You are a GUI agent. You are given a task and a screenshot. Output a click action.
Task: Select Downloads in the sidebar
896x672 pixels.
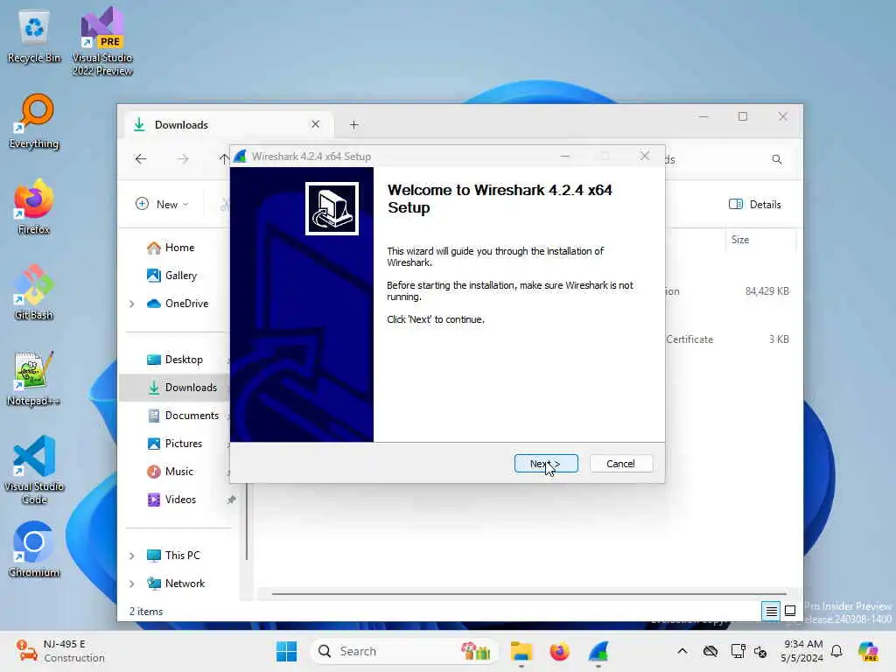(183, 388)
